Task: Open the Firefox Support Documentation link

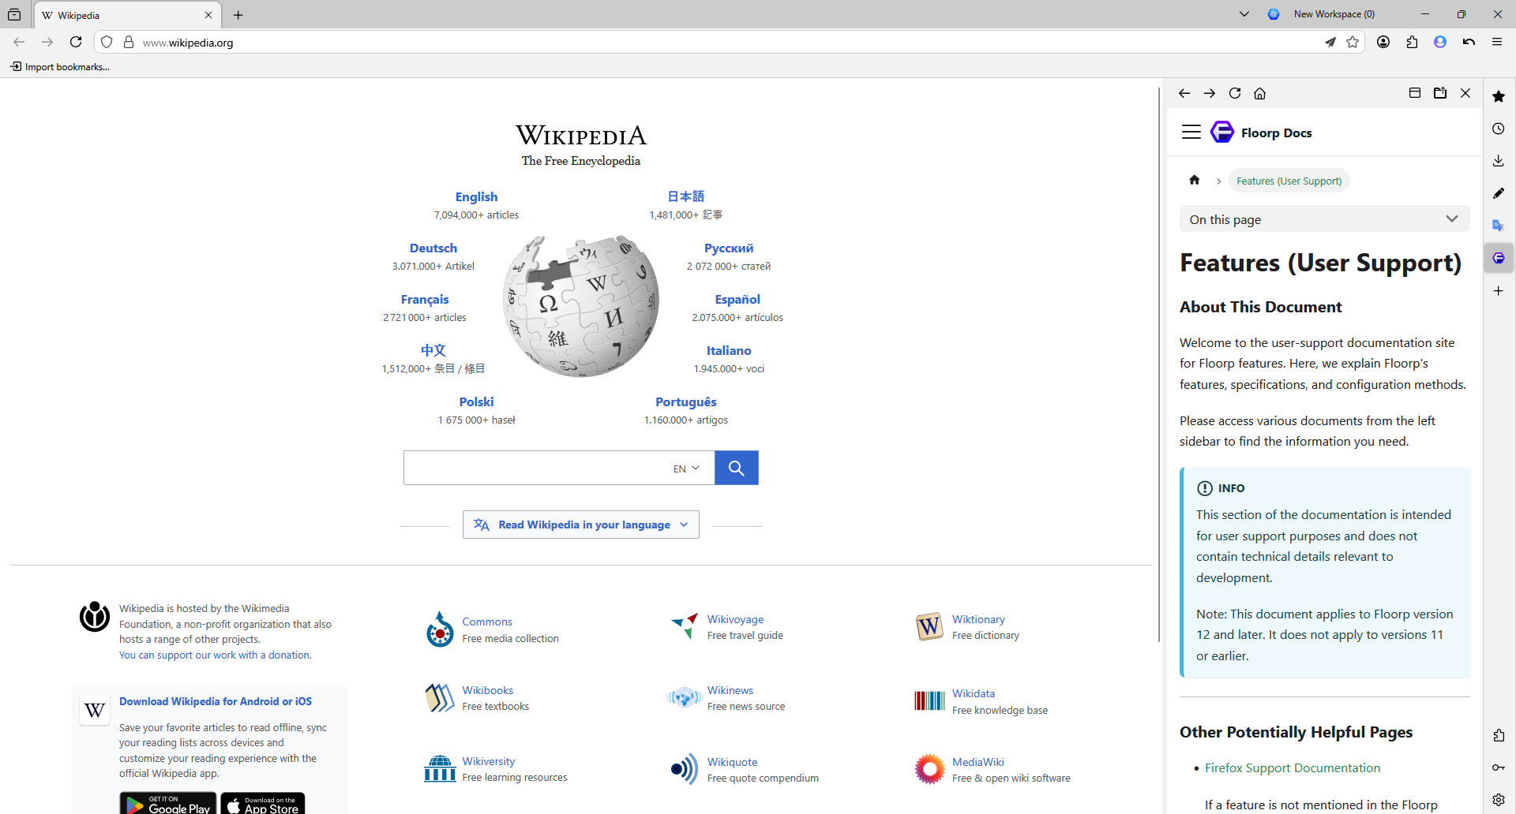Action: coord(1293,767)
